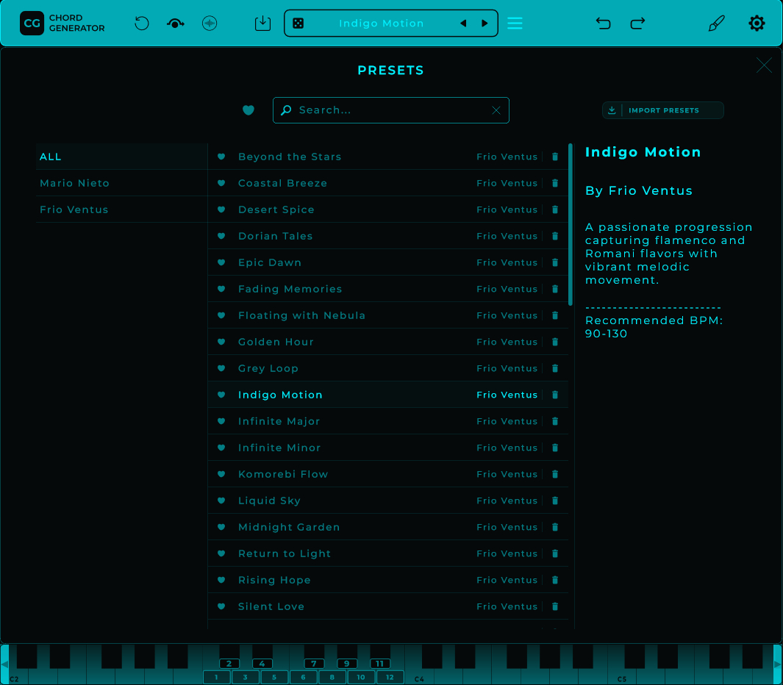Click chord trigger key 10 on keyboard
The image size is (783, 685).
(361, 678)
